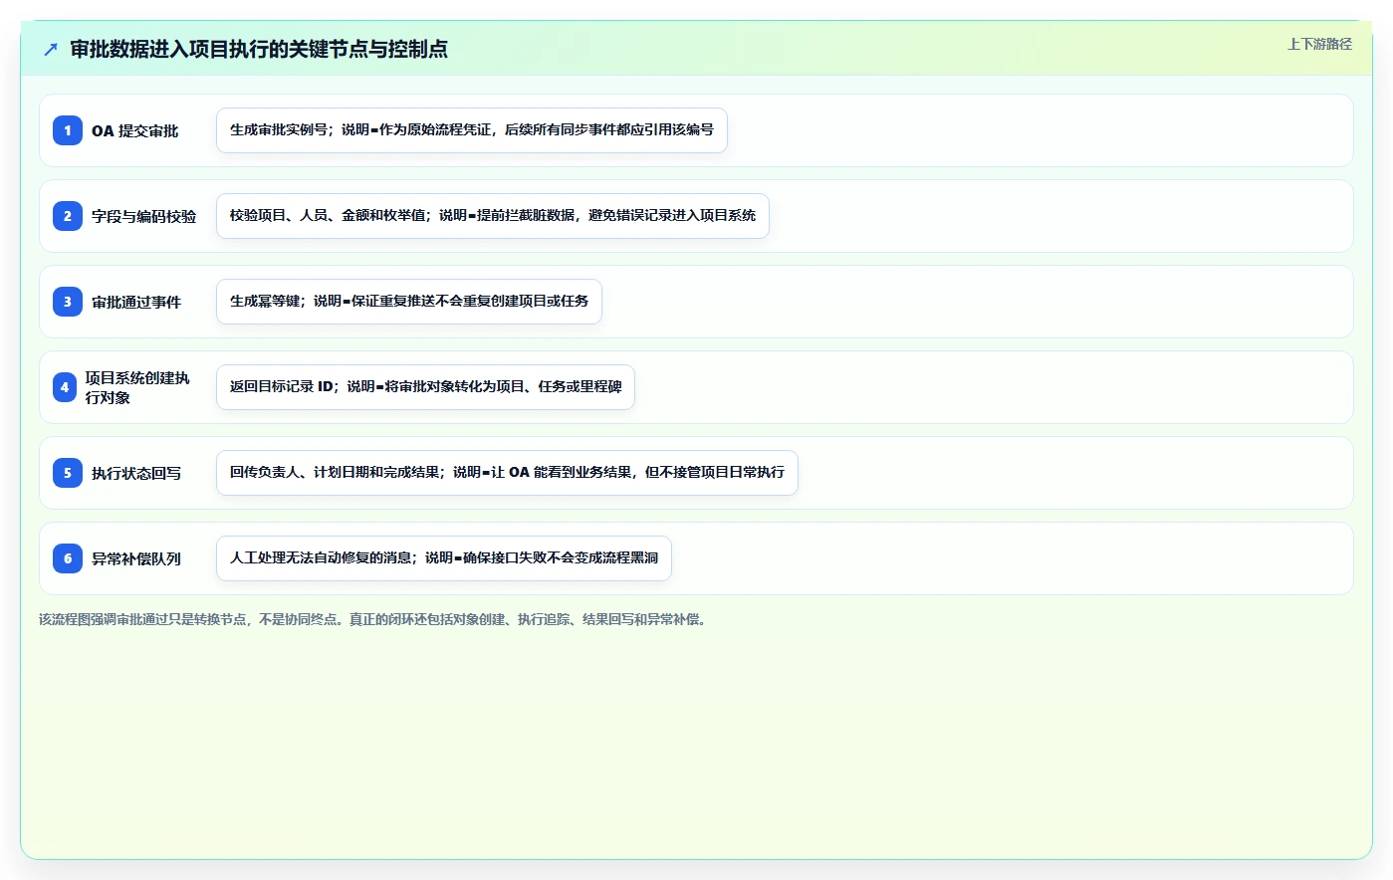The image size is (1393, 880).
Task: Select the OA 提交审批 step label
Action: tap(135, 130)
